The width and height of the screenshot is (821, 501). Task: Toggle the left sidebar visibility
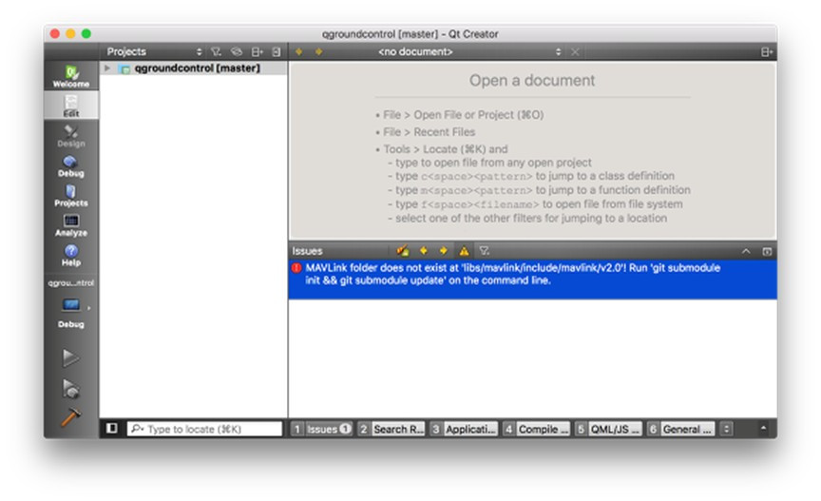coord(112,428)
